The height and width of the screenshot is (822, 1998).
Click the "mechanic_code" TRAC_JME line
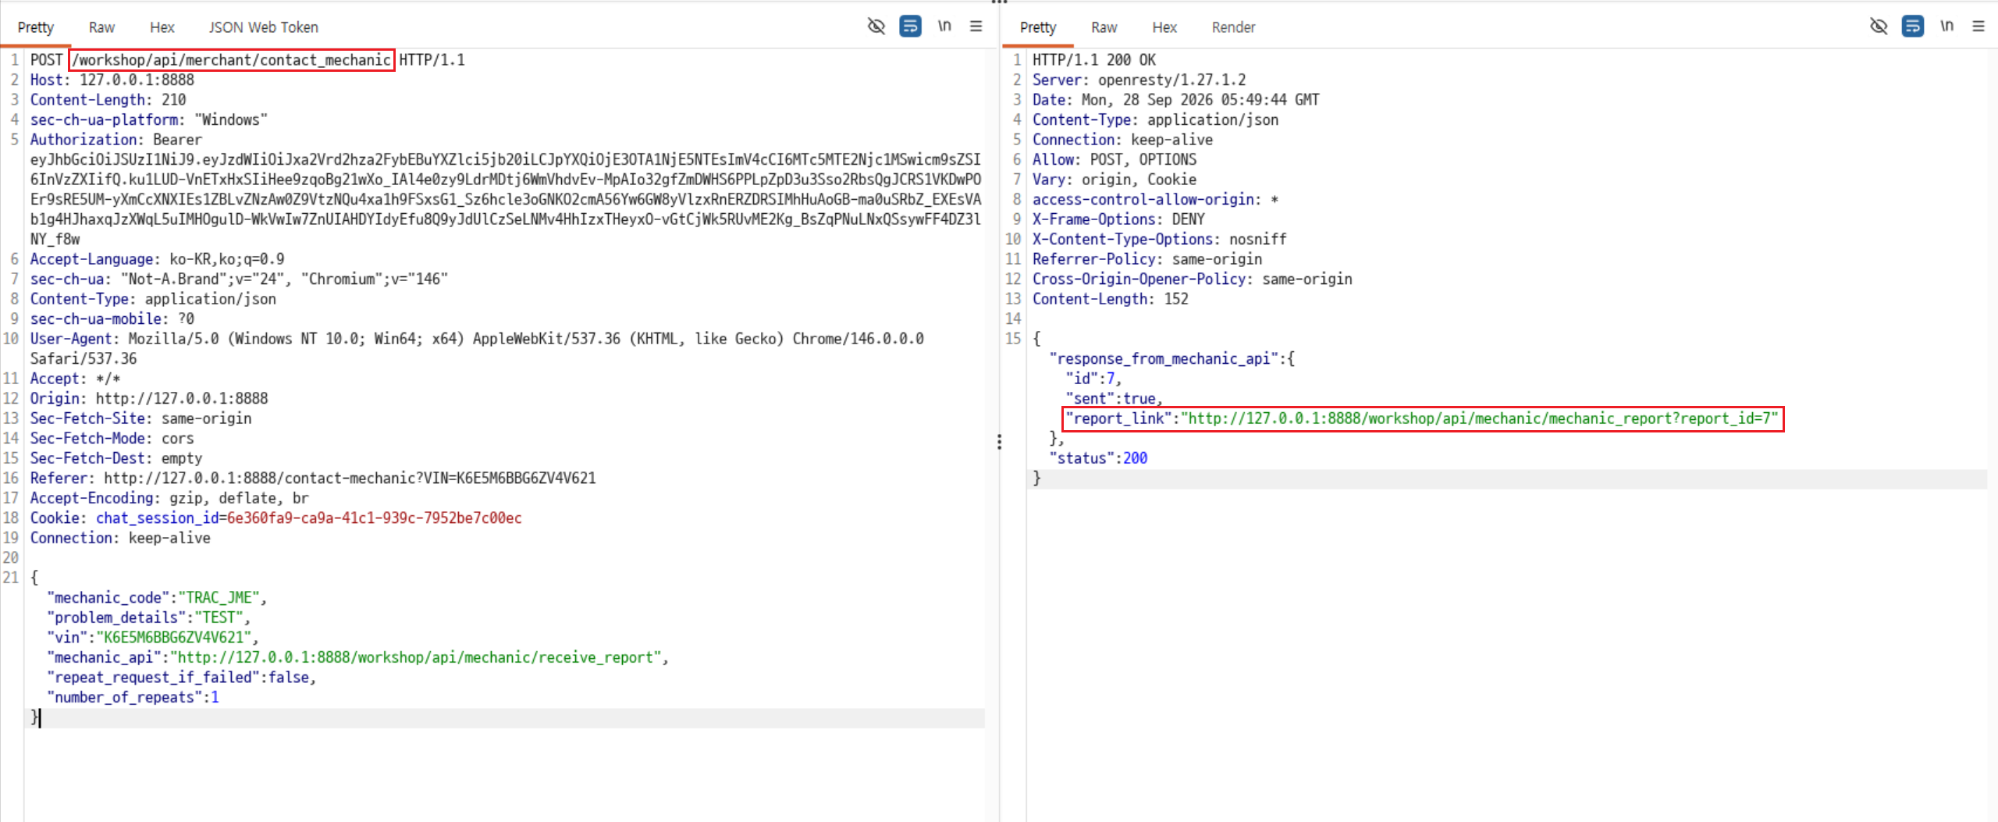[x=157, y=597]
